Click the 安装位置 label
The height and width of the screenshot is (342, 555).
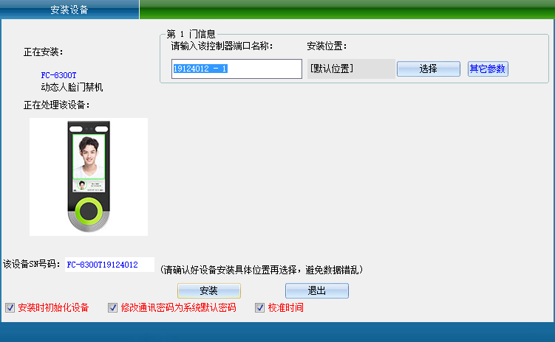(327, 46)
